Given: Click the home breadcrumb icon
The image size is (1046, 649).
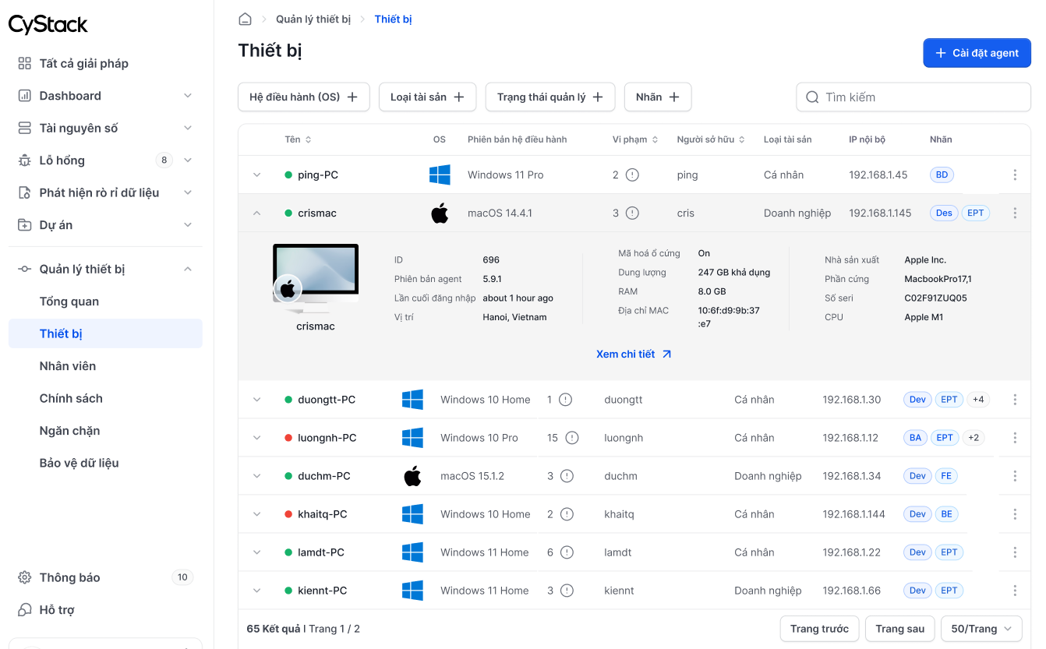Looking at the screenshot, I should (246, 18).
